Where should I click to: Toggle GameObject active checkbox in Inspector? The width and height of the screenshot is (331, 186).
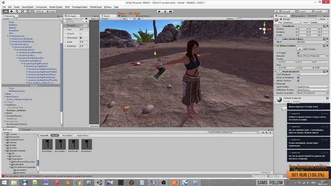click(281, 19)
